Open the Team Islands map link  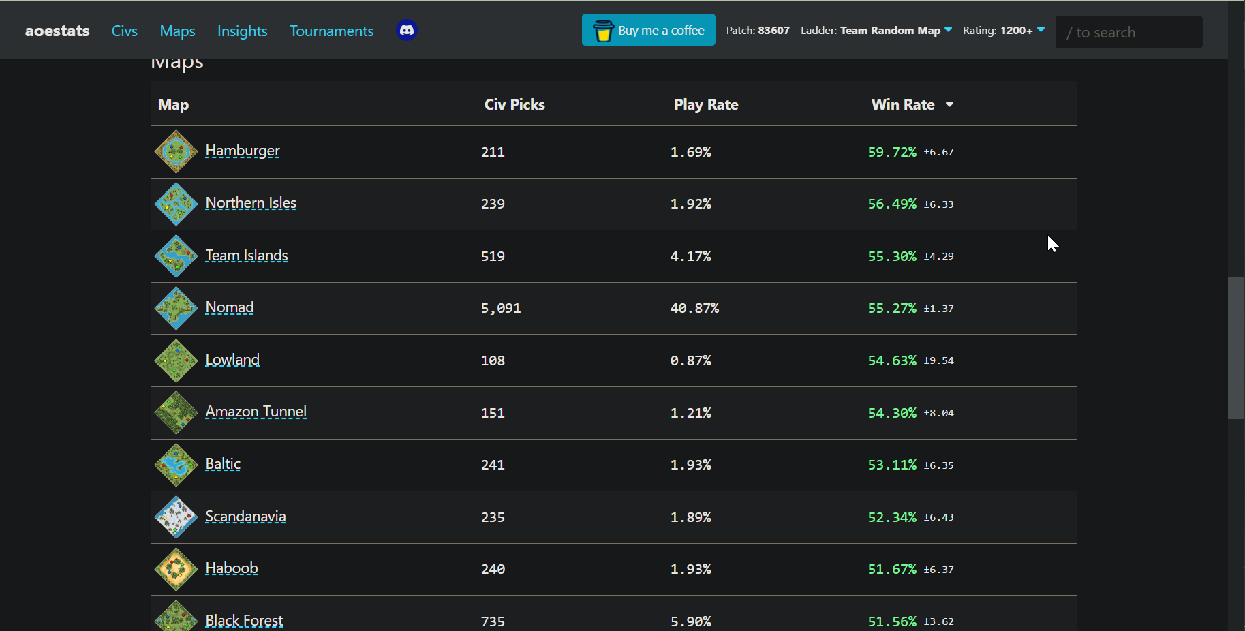click(x=247, y=256)
